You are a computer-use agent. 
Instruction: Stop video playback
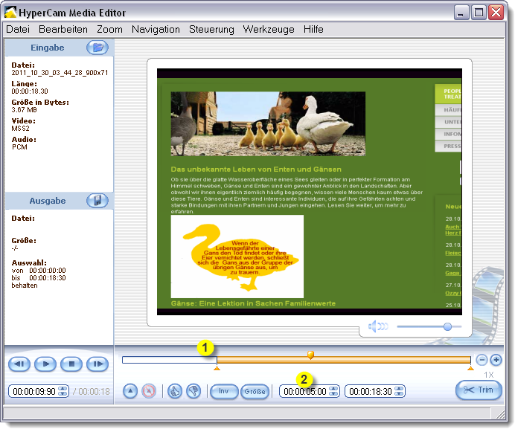(71, 364)
